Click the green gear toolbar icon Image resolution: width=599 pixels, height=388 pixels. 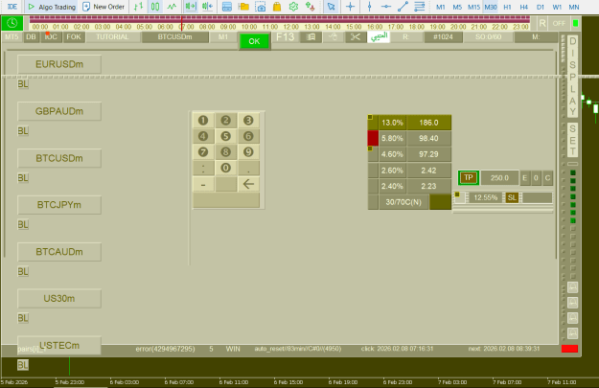point(293,7)
